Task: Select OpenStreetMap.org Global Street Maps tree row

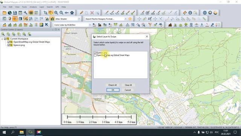Action: (32, 42)
